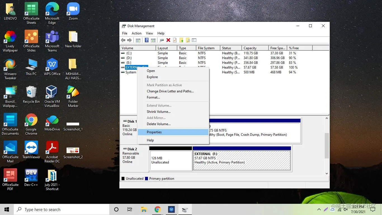This screenshot has width=382, height=215.
Task: Select the Recycle Bin desktop icon
Action: pyautogui.click(x=31, y=95)
